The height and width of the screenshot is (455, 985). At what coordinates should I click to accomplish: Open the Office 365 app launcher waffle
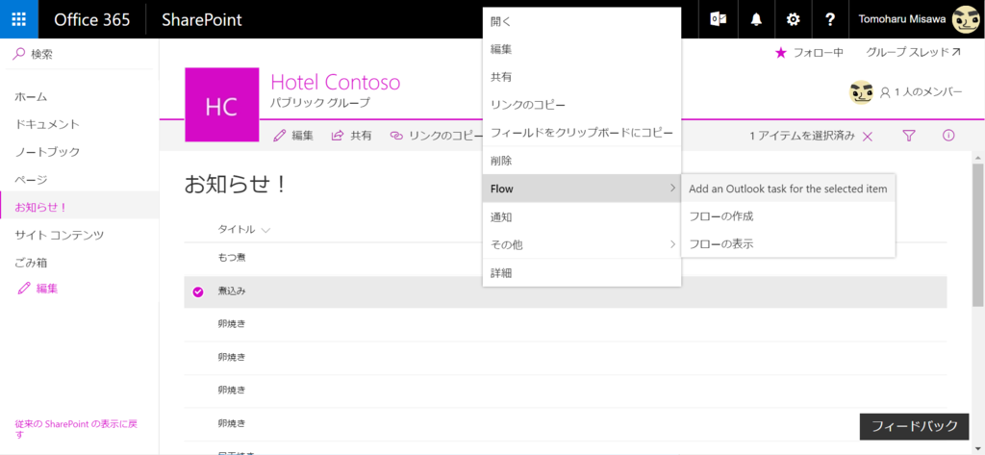tap(19, 19)
